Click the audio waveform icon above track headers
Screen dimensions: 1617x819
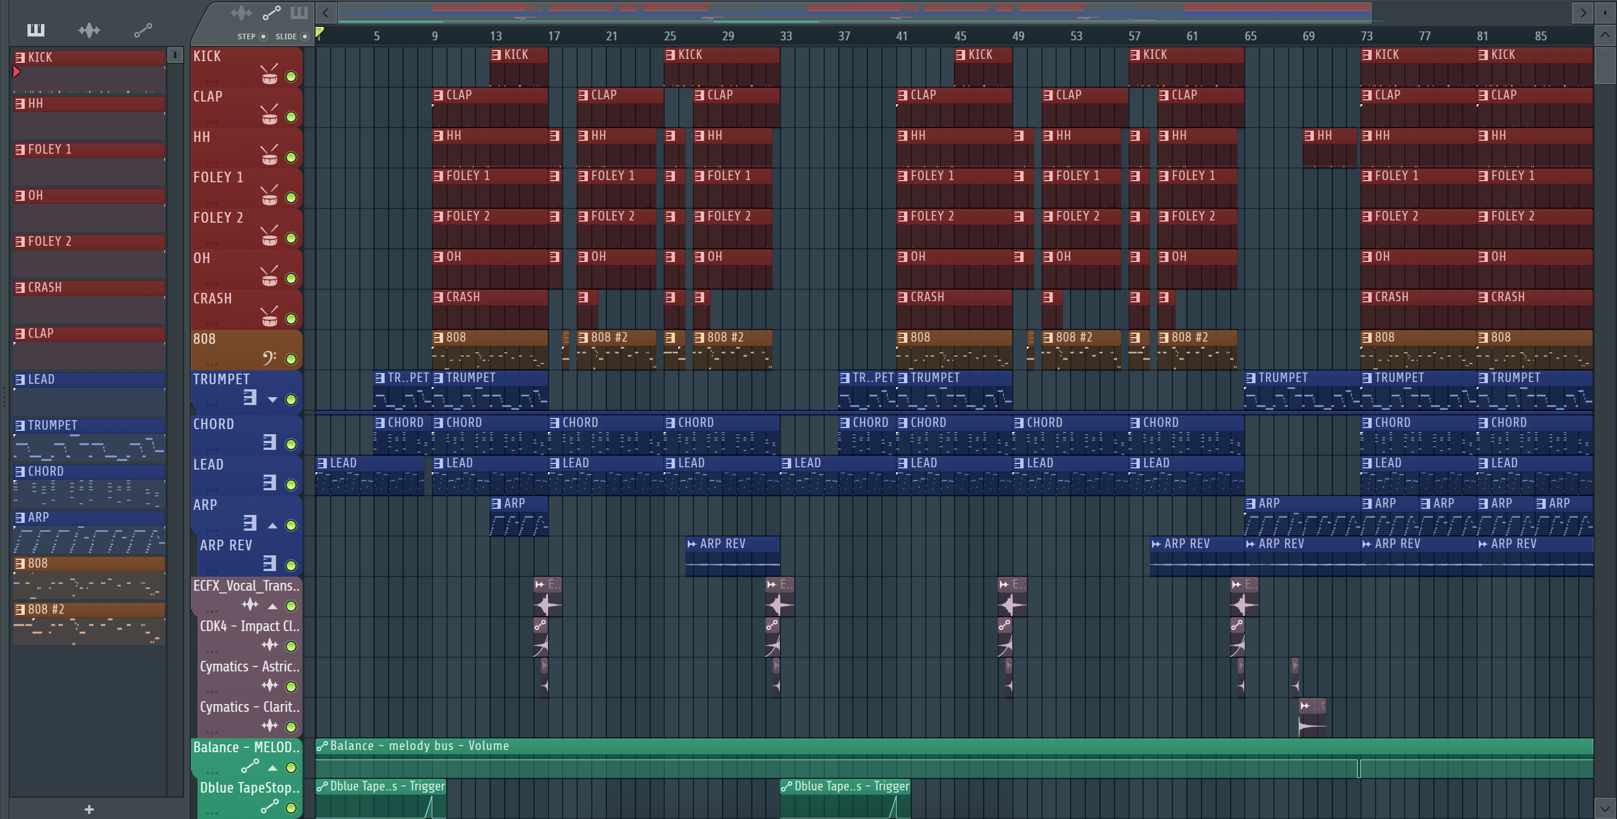[x=241, y=12]
